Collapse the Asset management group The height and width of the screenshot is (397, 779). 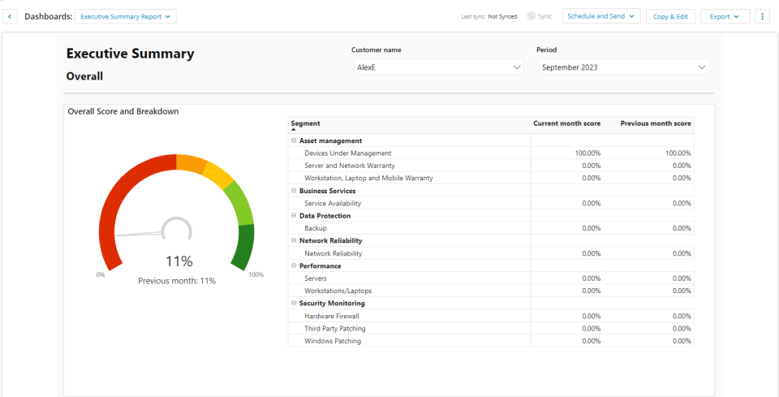[294, 140]
